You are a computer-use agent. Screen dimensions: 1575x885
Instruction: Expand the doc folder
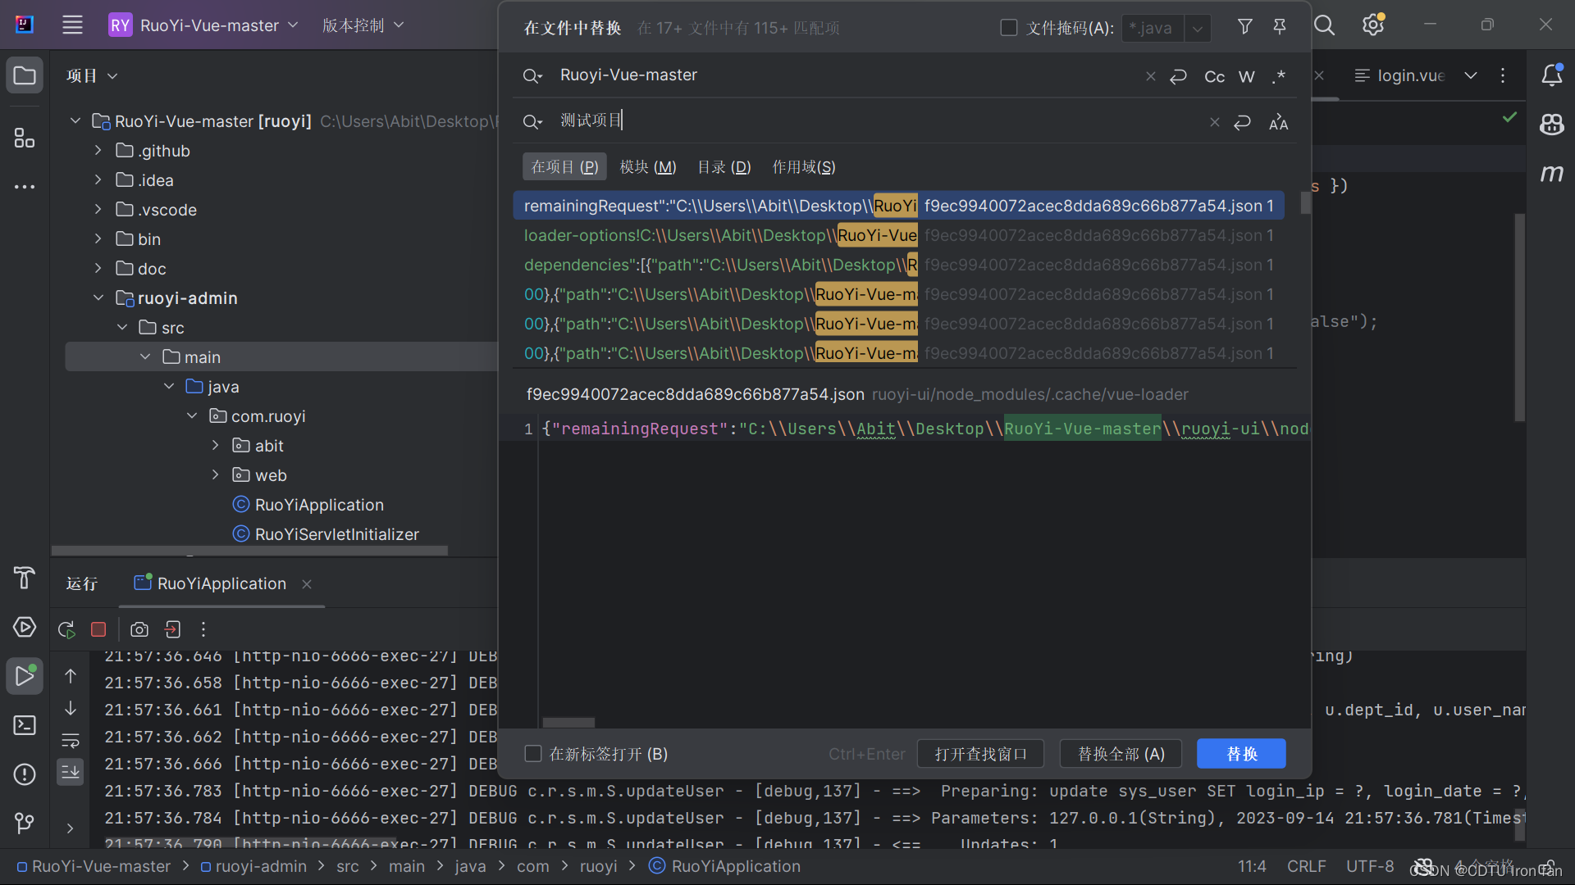click(x=98, y=269)
